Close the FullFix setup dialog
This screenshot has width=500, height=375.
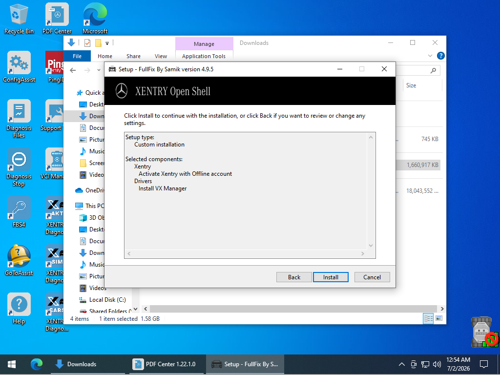coord(384,69)
